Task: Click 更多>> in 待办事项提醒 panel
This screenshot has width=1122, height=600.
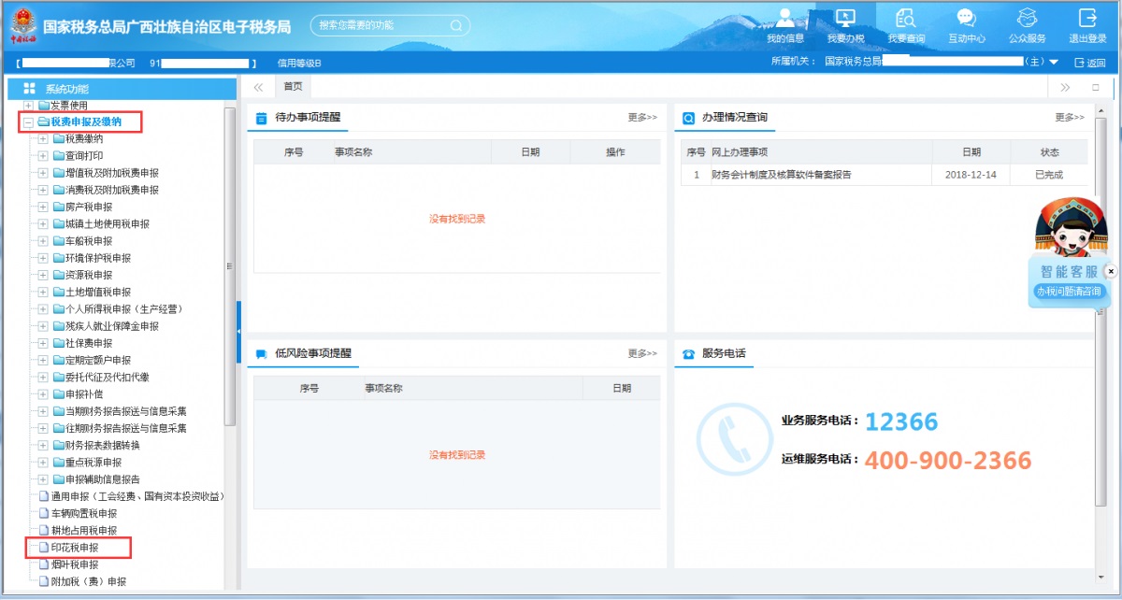Action: 642,118
